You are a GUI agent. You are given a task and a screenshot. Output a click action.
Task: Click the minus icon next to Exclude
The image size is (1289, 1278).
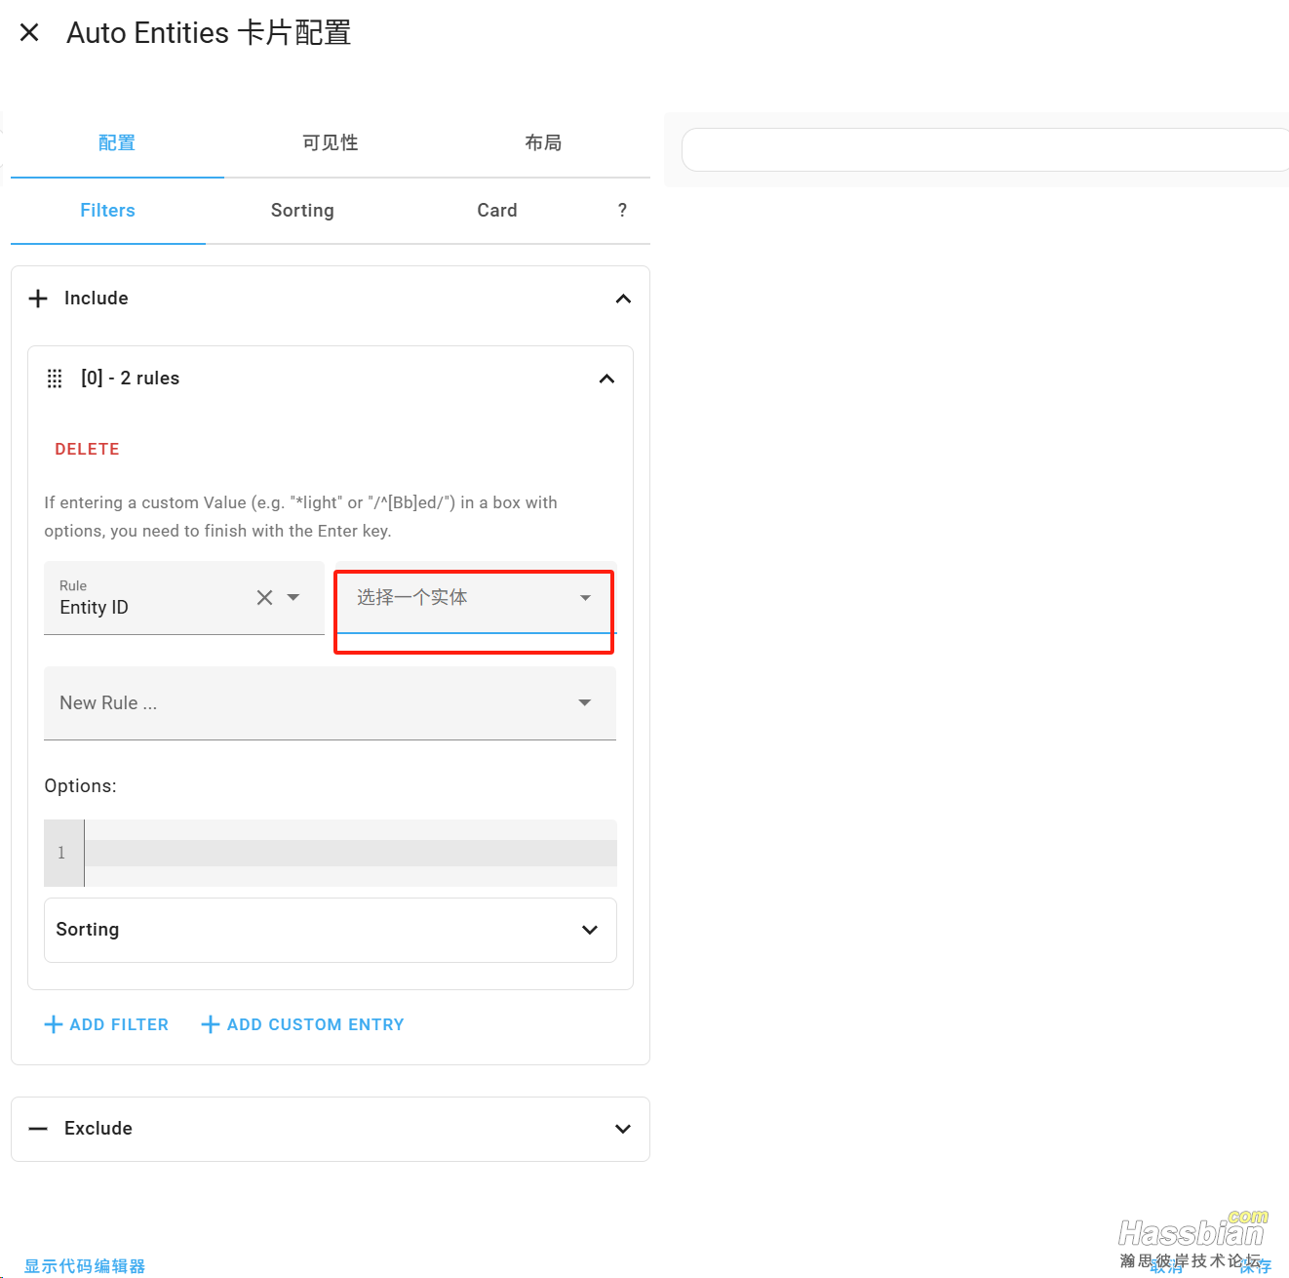click(x=38, y=1129)
